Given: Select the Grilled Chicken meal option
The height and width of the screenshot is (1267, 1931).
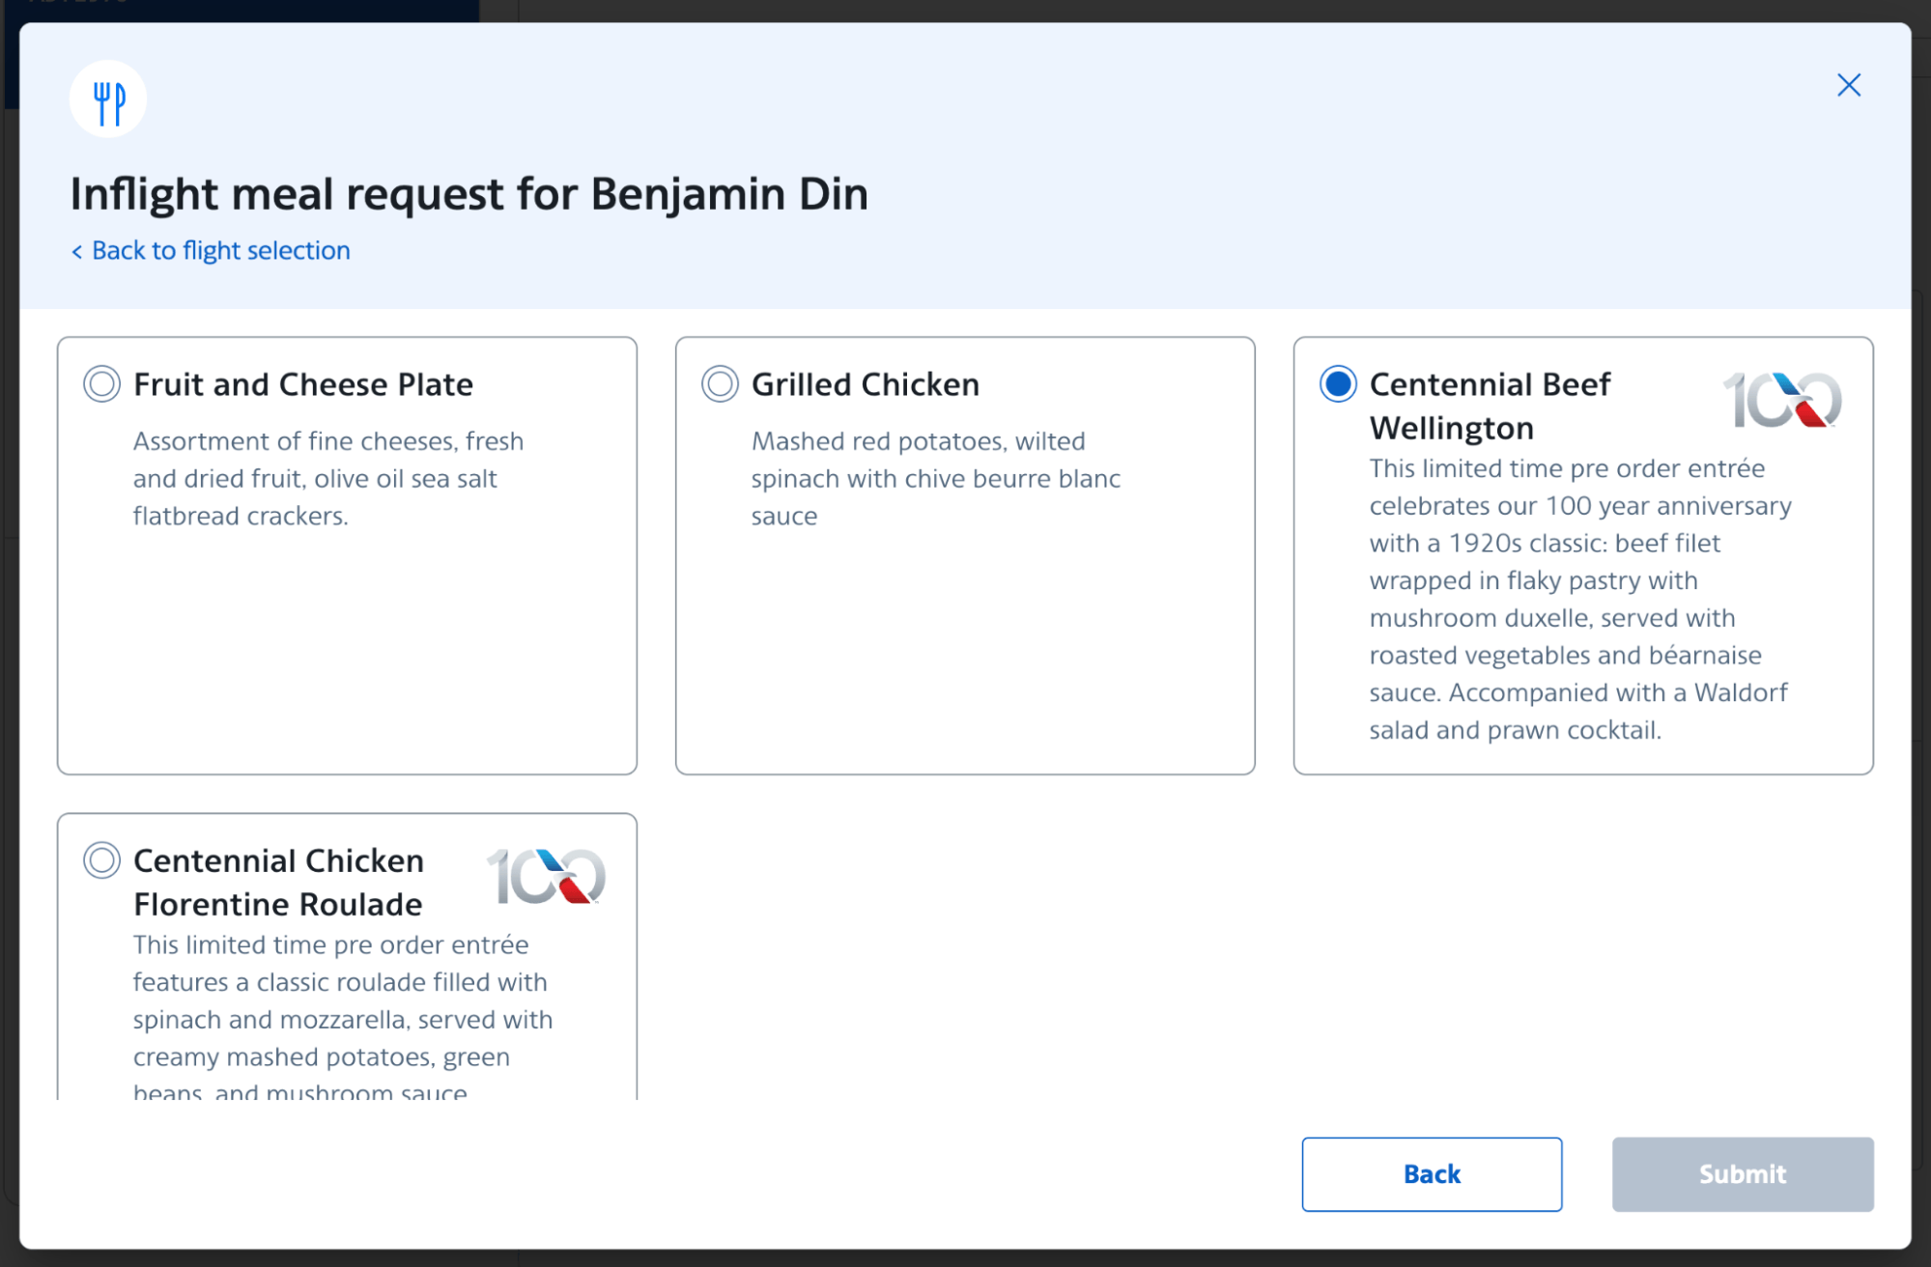Looking at the screenshot, I should click(x=719, y=383).
